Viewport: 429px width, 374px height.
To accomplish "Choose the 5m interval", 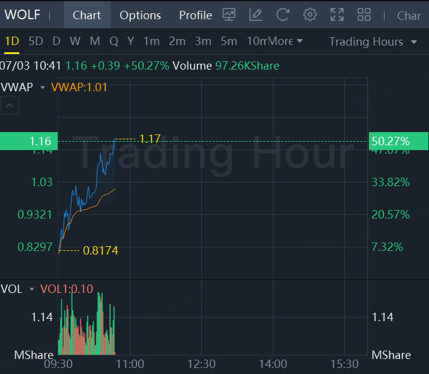I will click(x=228, y=41).
